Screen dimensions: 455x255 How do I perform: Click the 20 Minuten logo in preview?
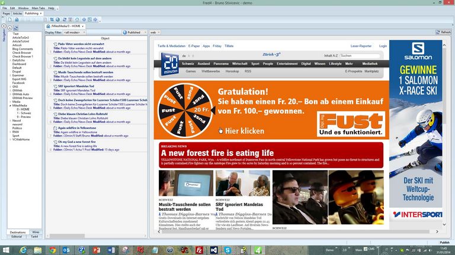tap(170, 64)
